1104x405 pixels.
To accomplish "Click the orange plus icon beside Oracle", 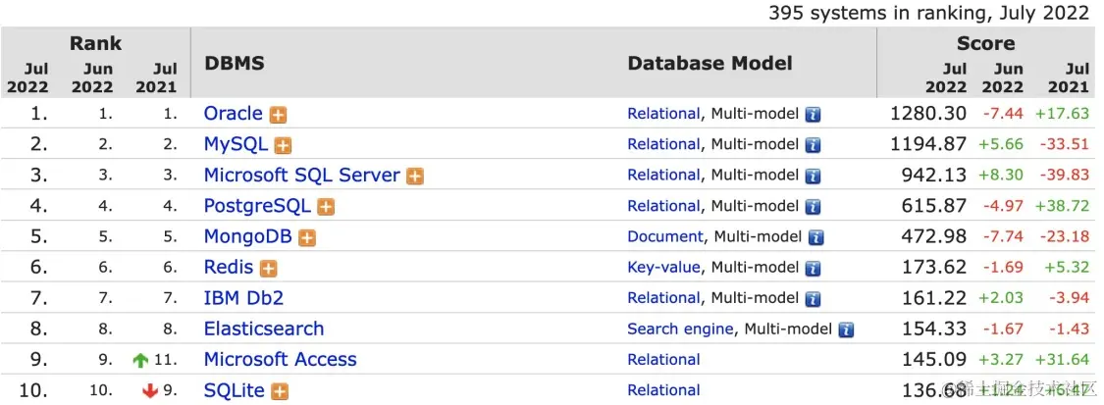I will tap(279, 115).
